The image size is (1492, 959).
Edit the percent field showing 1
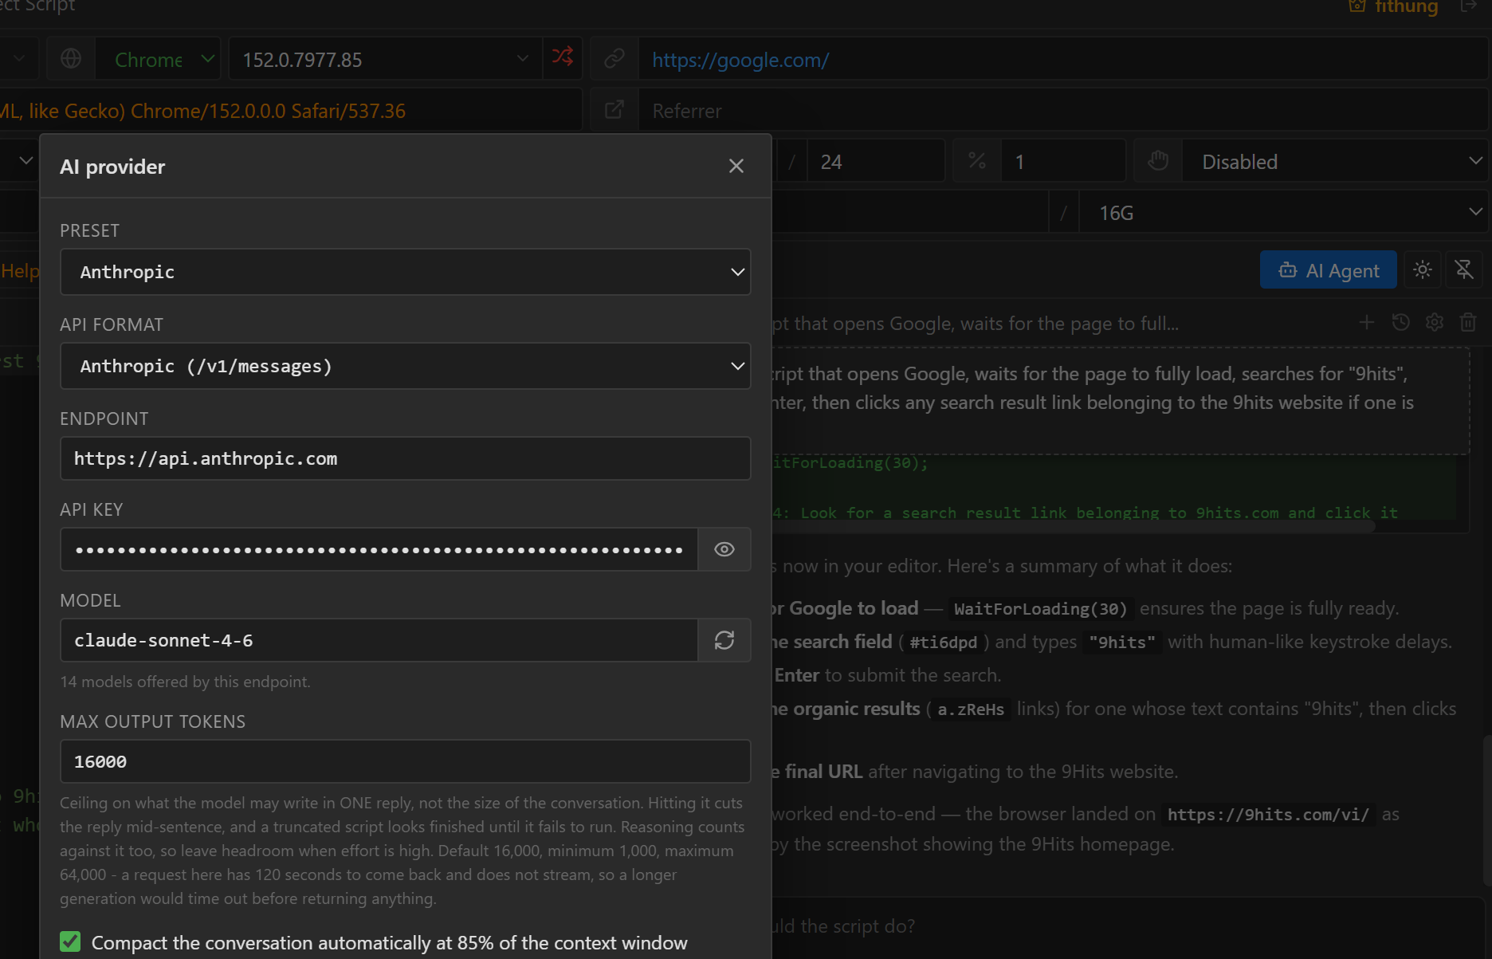(x=1064, y=161)
